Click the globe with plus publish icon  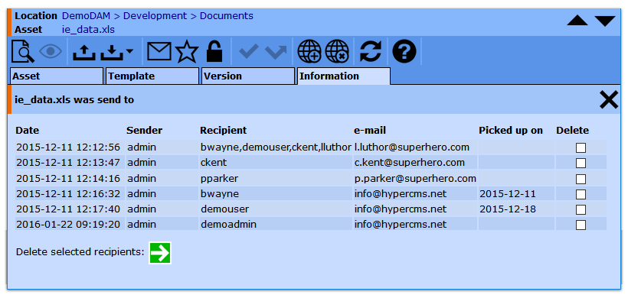click(x=309, y=51)
